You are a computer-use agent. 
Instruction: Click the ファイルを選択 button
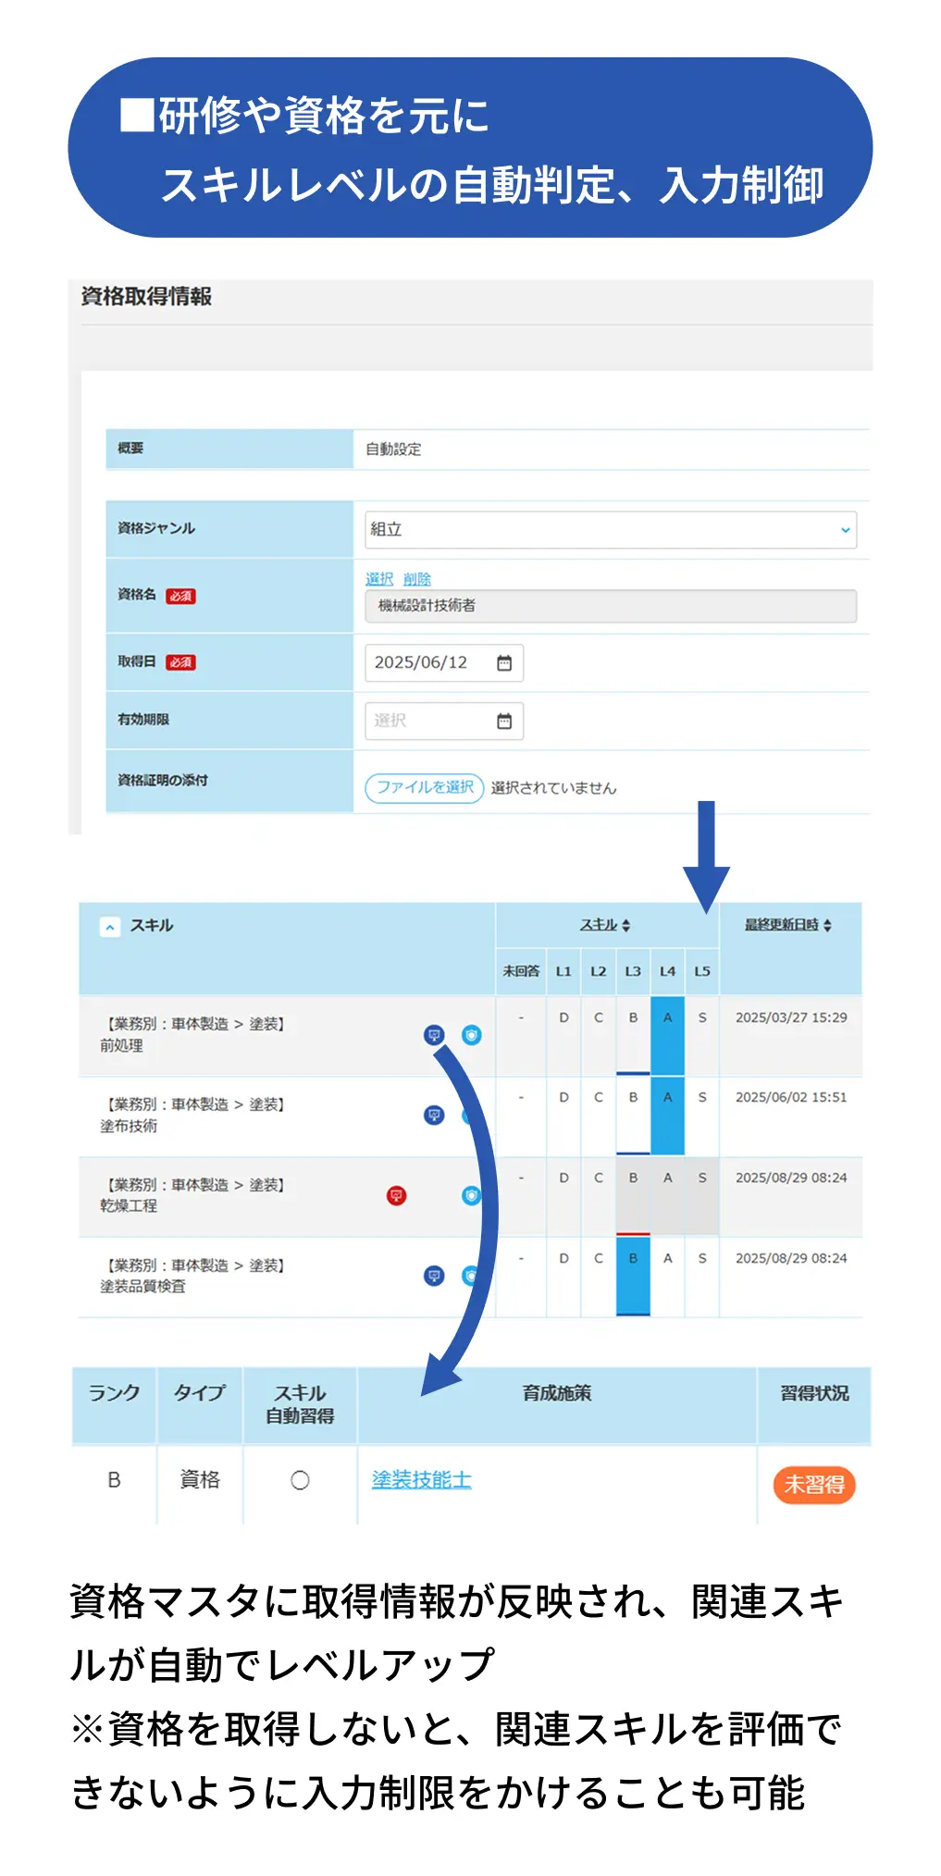[425, 787]
